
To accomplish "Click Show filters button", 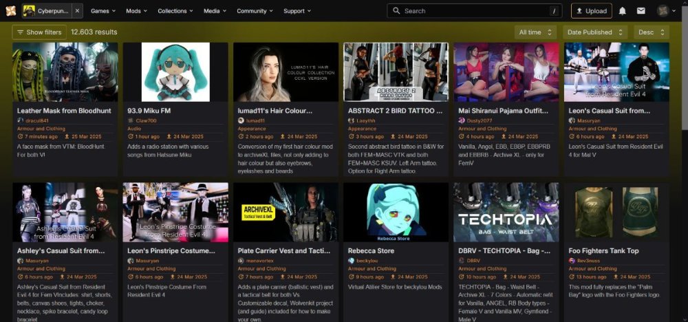I will (39, 32).
